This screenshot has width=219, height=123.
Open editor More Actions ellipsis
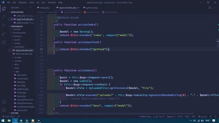(215, 8)
